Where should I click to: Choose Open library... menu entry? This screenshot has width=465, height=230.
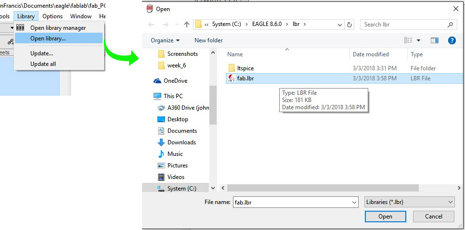click(59, 38)
